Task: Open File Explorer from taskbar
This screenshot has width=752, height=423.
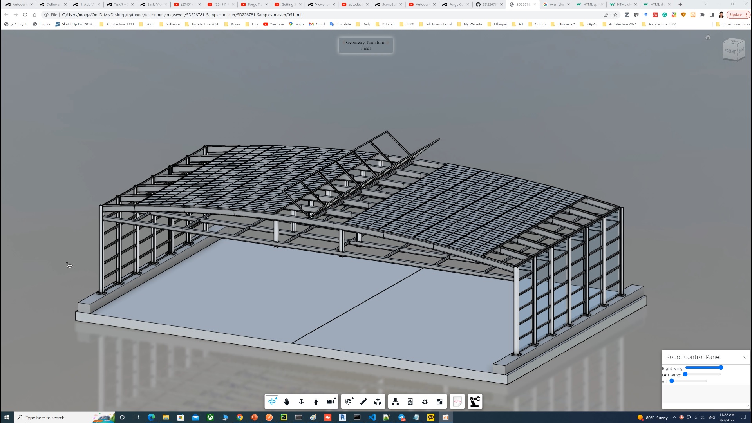Action: (166, 418)
